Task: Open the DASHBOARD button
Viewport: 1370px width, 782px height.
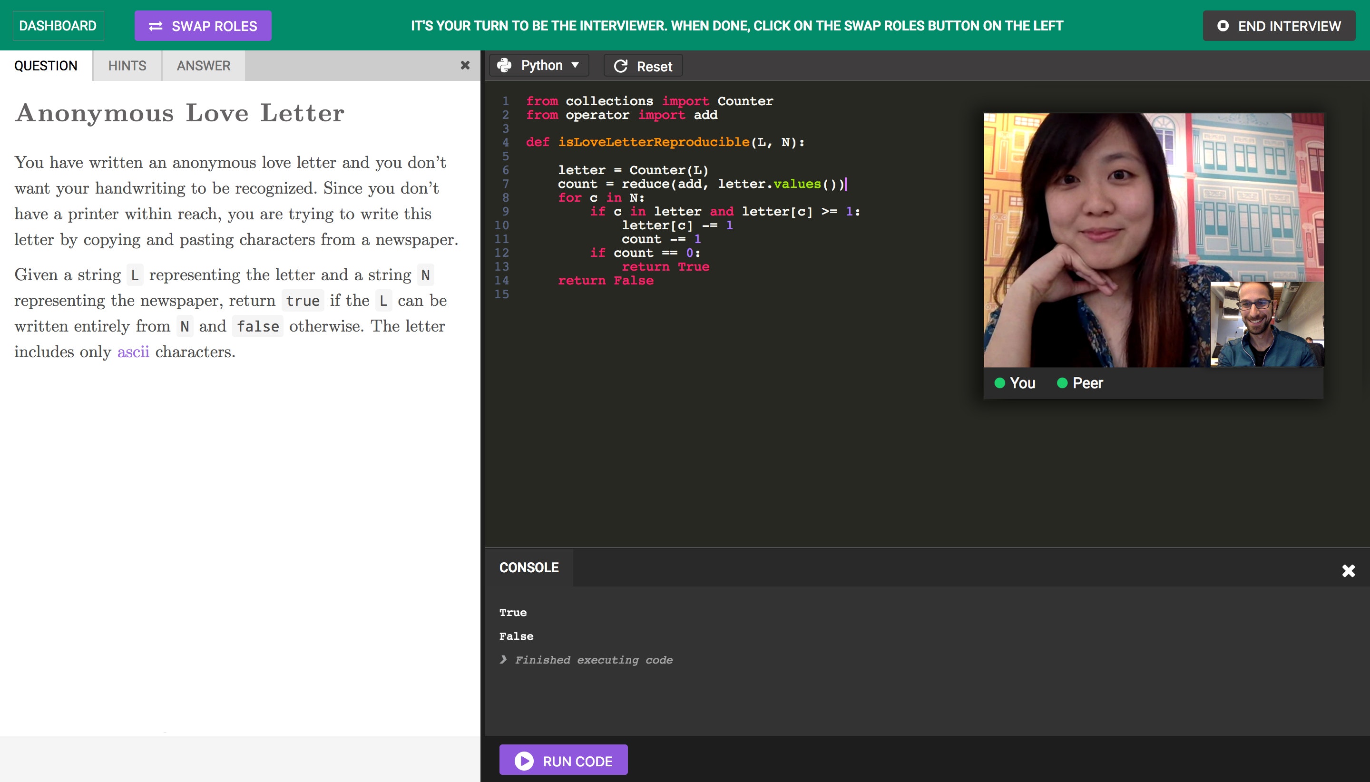Action: [x=58, y=26]
